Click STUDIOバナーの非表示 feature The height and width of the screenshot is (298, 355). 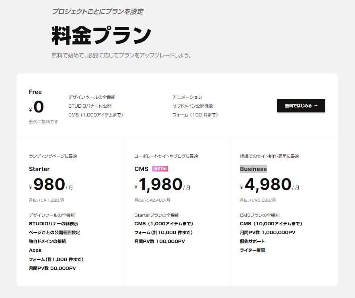coord(53,224)
